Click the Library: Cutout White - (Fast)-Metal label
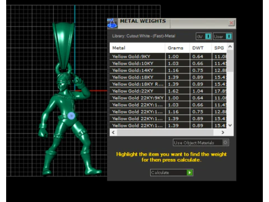This screenshot has height=202, width=269. 143,36
